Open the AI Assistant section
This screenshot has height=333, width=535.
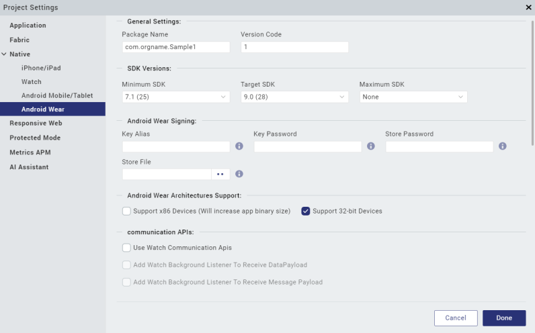coord(29,167)
